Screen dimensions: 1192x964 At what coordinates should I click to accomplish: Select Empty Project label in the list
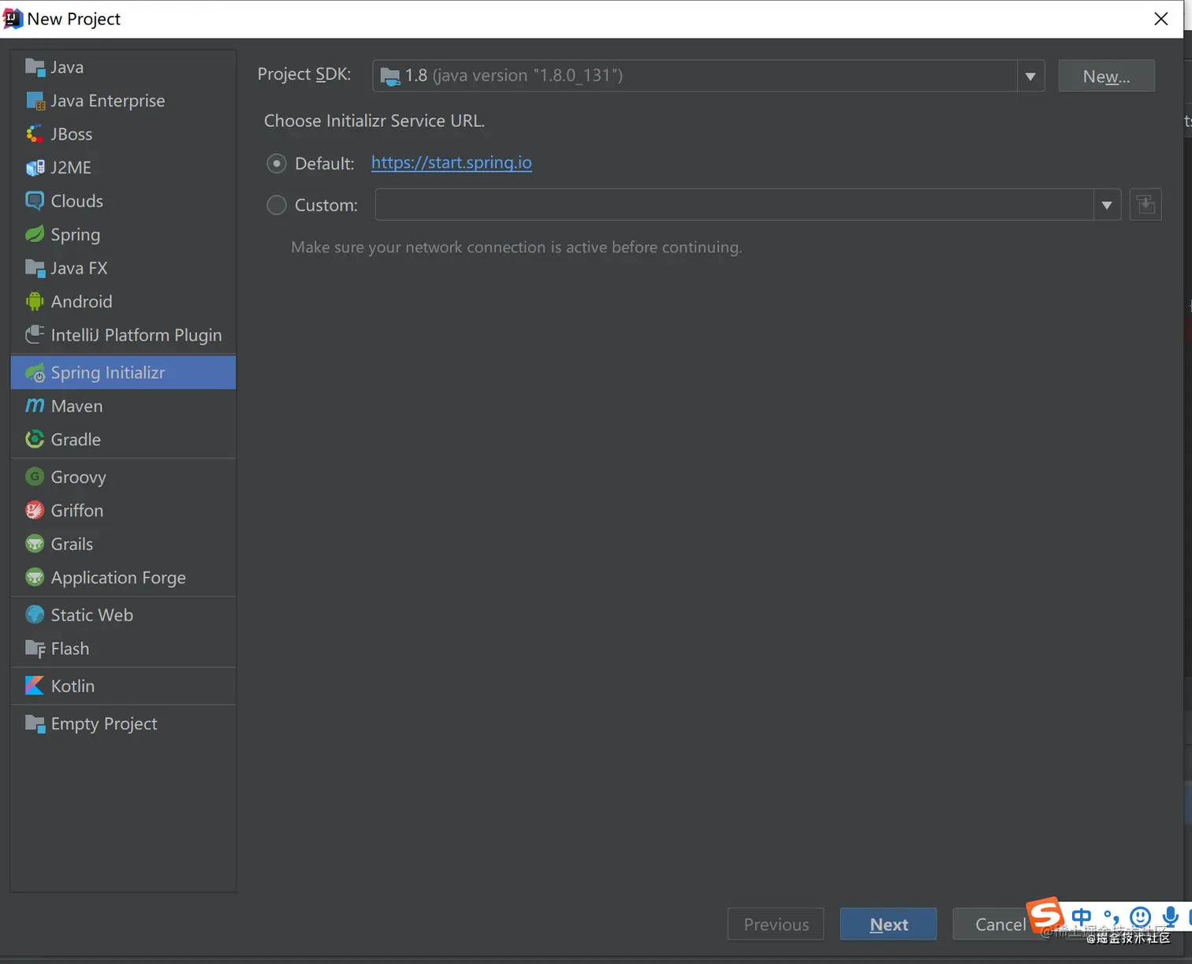104,724
